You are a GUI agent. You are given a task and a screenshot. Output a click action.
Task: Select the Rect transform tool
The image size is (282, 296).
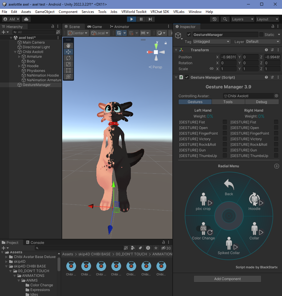[68, 70]
